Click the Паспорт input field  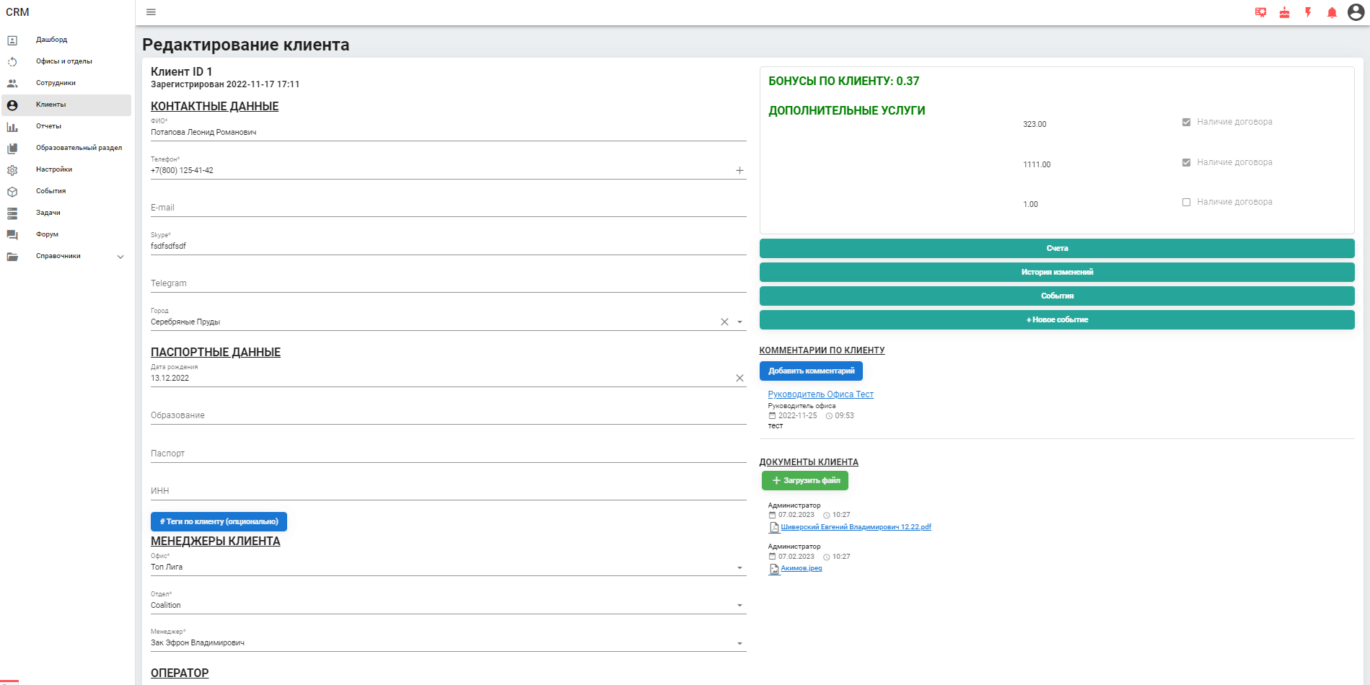point(448,454)
